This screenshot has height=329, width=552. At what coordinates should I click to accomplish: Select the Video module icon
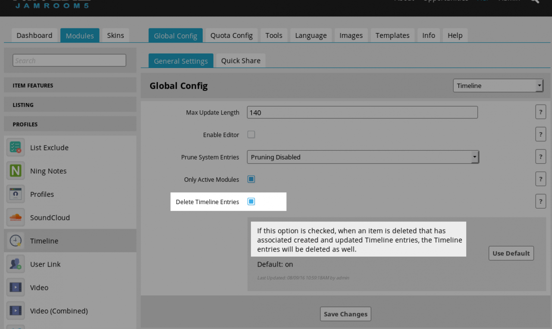pyautogui.click(x=16, y=287)
